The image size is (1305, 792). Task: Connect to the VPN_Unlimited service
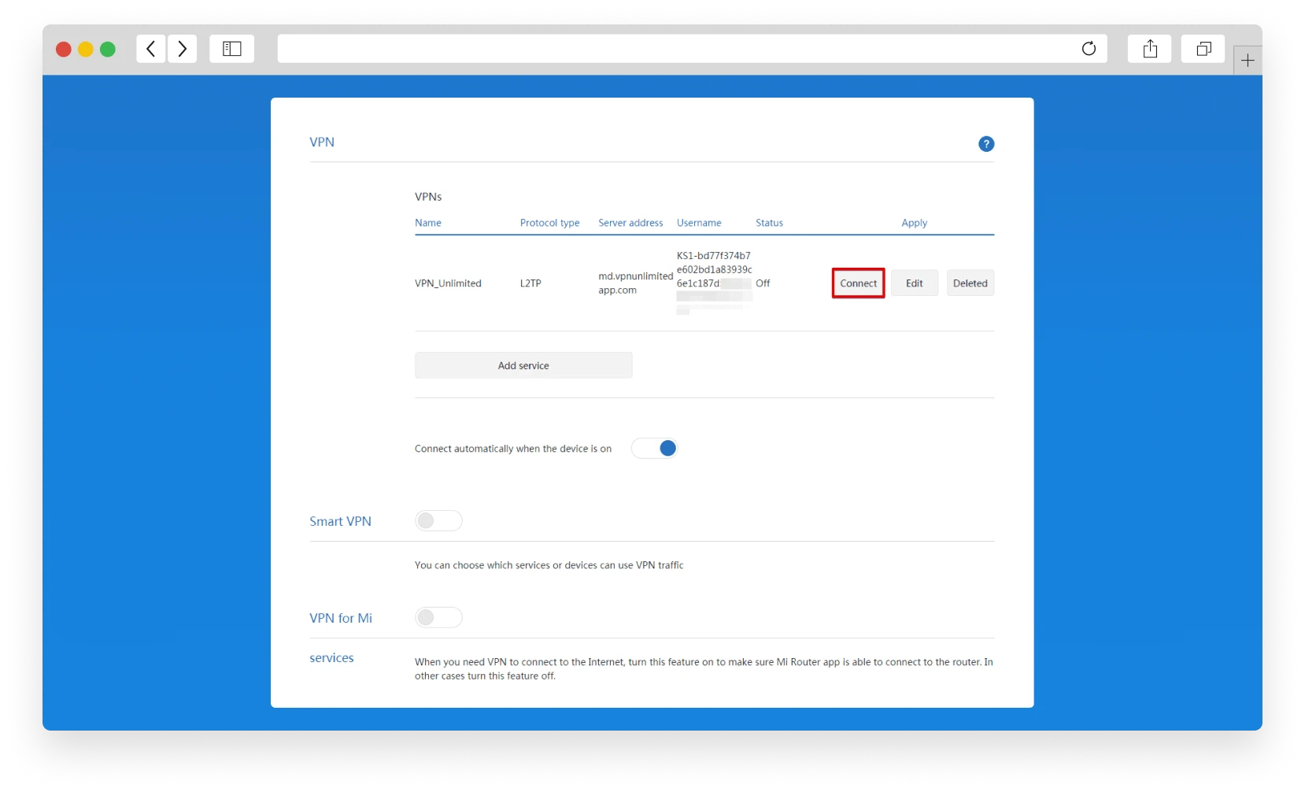click(858, 283)
